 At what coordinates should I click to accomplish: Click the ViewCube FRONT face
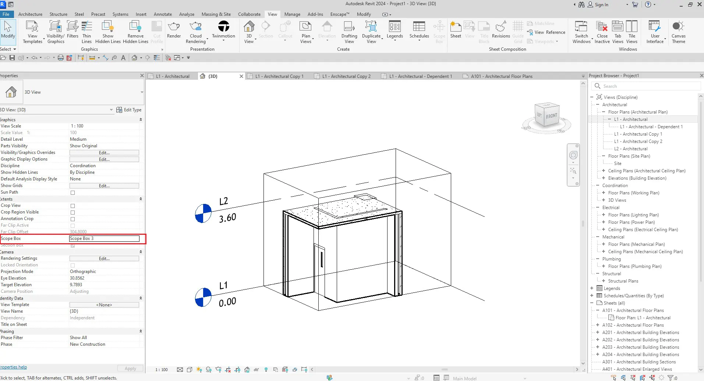[551, 116]
